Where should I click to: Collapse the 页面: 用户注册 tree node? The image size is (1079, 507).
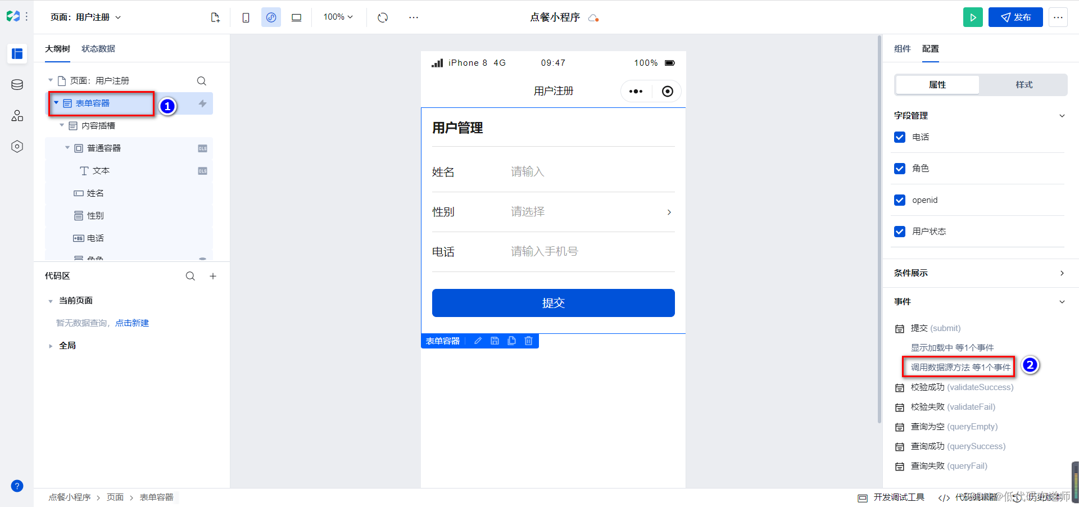pyautogui.click(x=51, y=81)
